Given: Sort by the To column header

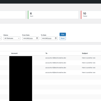Looking at the screenshot, I should tap(46, 53).
